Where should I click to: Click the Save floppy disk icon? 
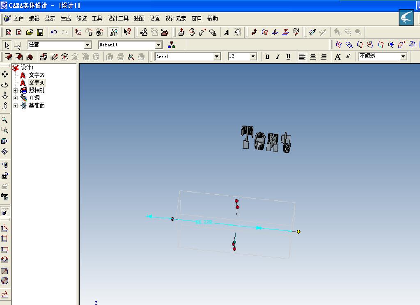(40, 32)
